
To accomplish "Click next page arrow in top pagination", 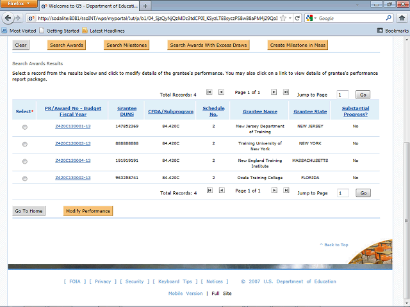I will 274,92.
